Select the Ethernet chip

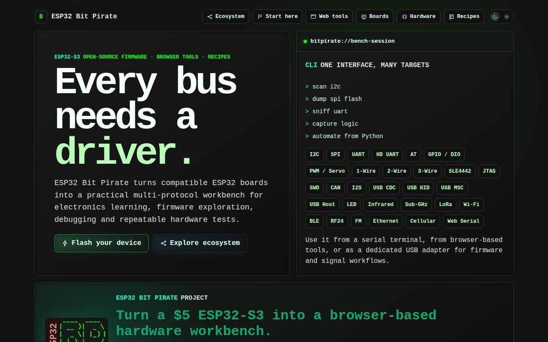386,221
